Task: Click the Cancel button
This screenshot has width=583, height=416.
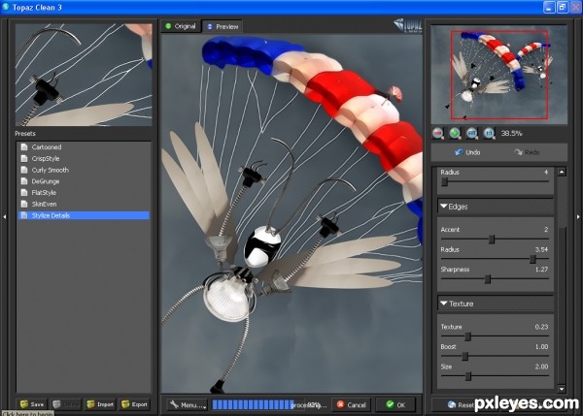Action: (x=352, y=405)
